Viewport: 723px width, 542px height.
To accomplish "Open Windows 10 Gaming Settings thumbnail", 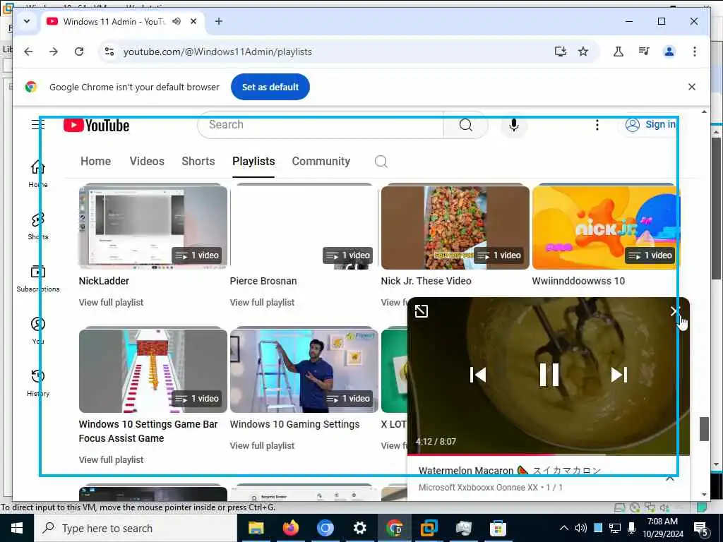I will [304, 371].
